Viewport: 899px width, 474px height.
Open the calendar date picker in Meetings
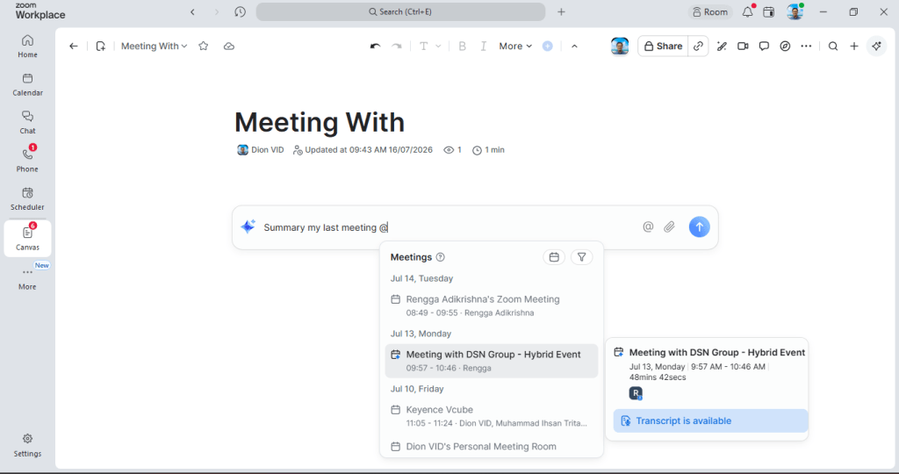pos(554,257)
